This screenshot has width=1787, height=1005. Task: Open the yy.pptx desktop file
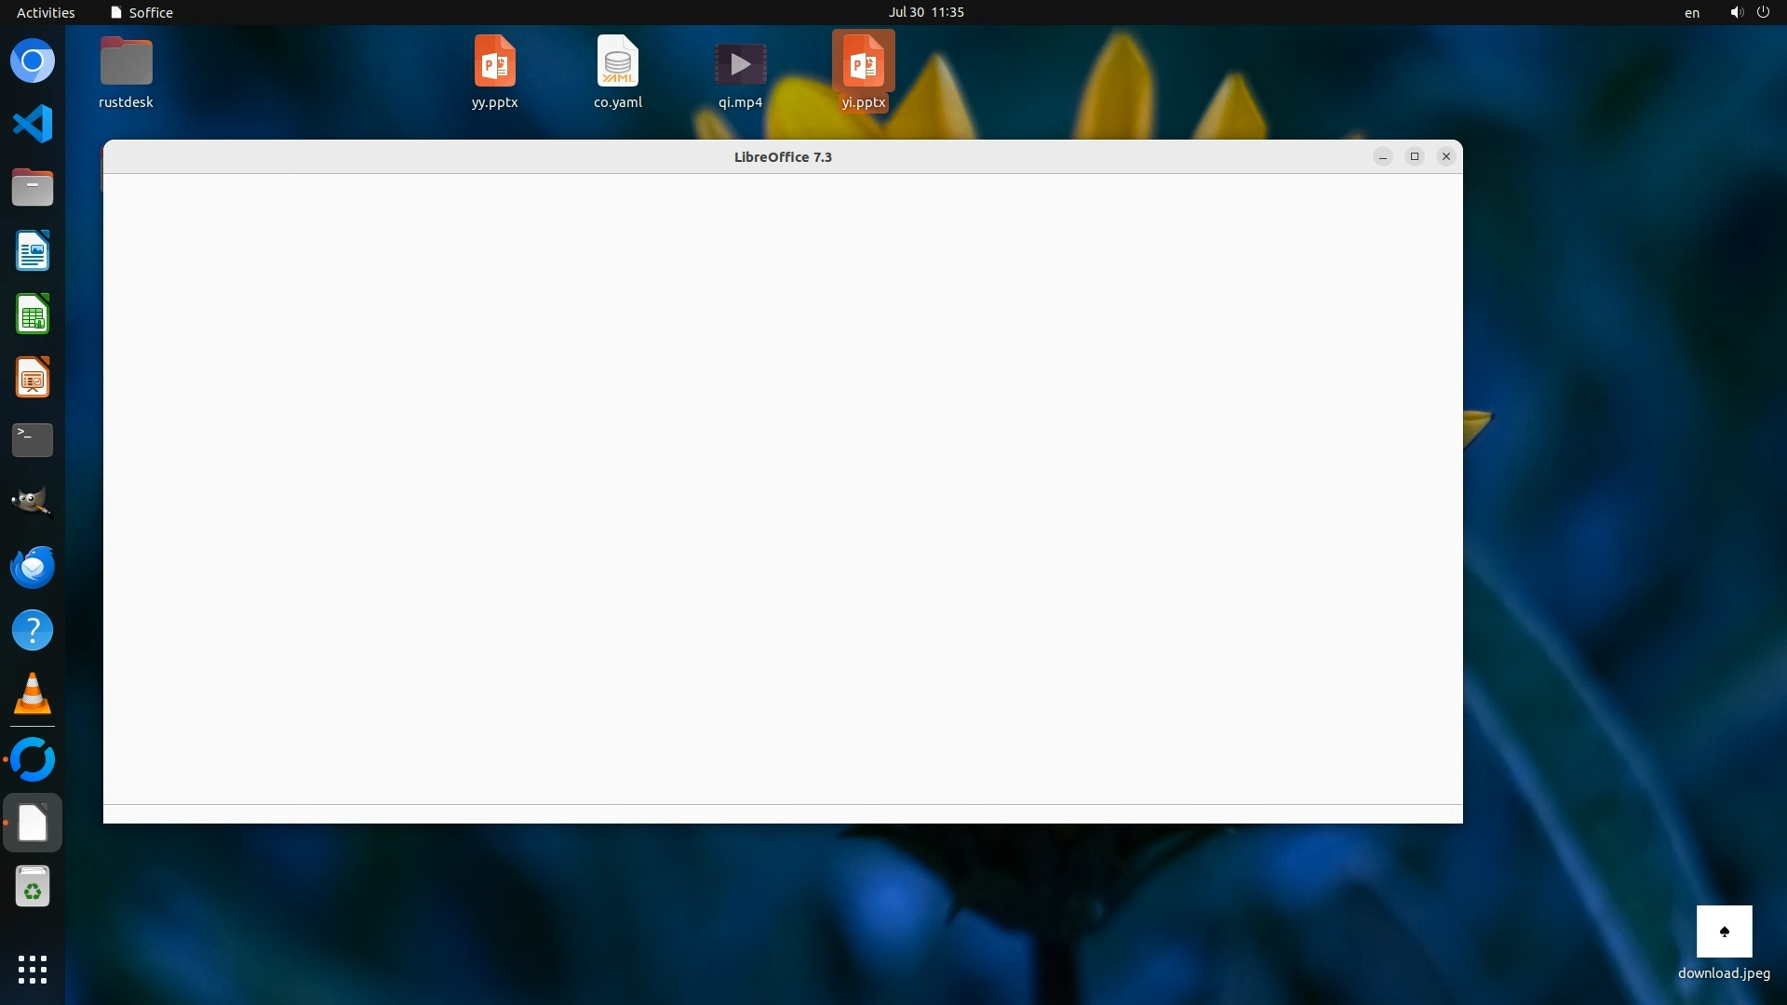click(x=494, y=63)
